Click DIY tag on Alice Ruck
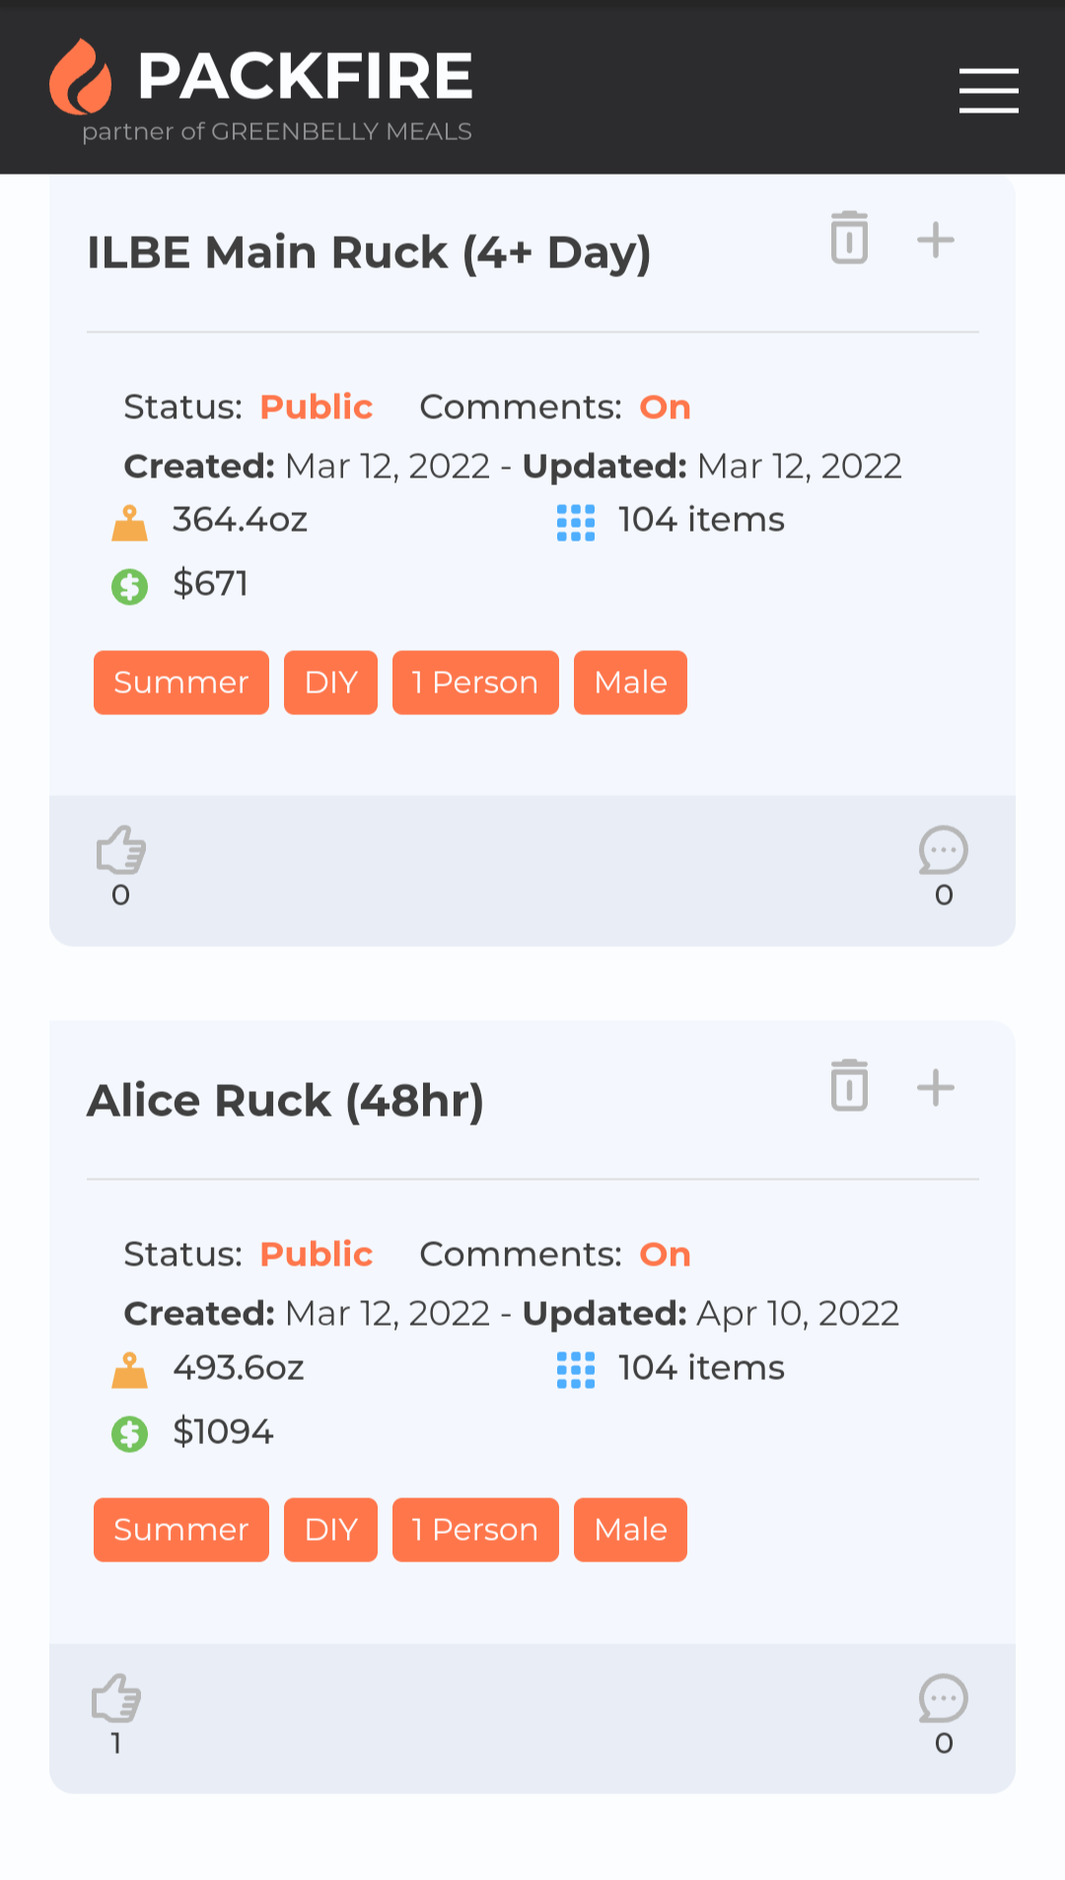Image resolution: width=1065 pixels, height=1880 pixels. [330, 1530]
